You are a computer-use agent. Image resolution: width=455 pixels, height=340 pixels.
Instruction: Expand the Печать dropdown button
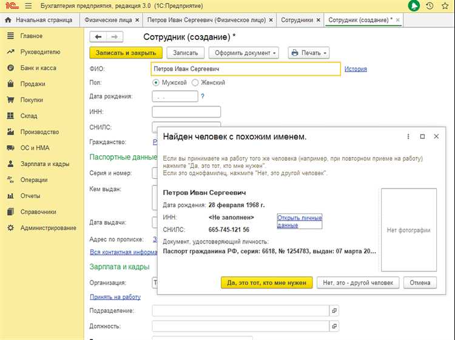[309, 53]
